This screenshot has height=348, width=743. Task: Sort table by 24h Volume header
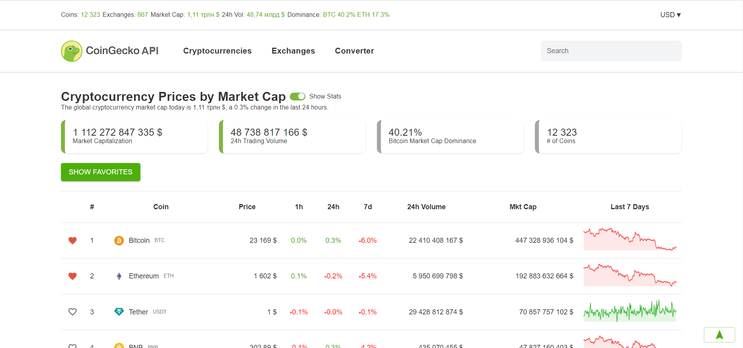click(426, 207)
